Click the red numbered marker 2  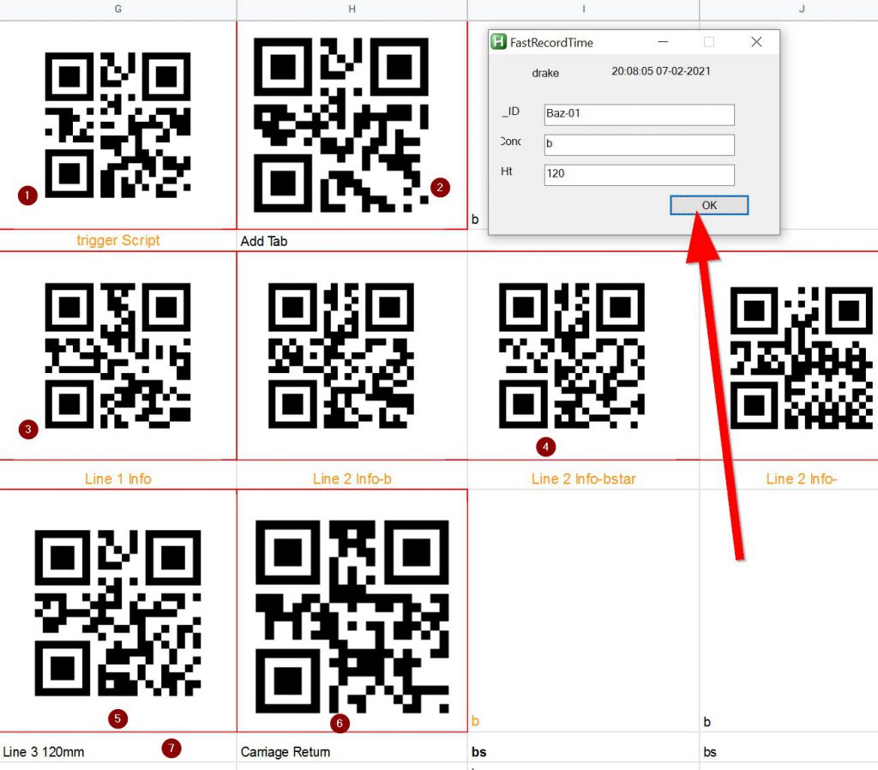click(x=440, y=187)
